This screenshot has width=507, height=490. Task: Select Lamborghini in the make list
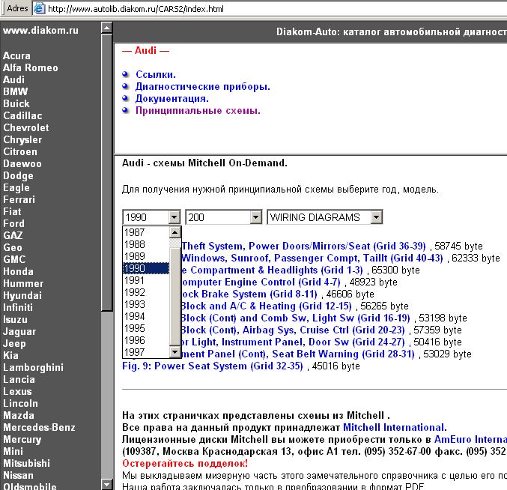[x=33, y=367]
